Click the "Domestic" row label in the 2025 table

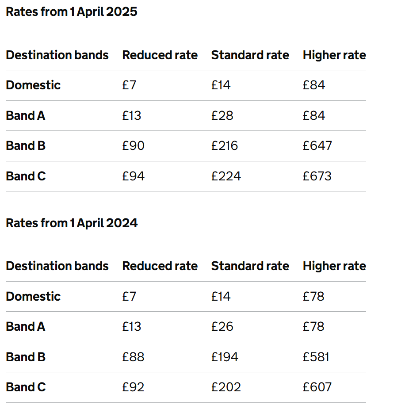(x=33, y=85)
